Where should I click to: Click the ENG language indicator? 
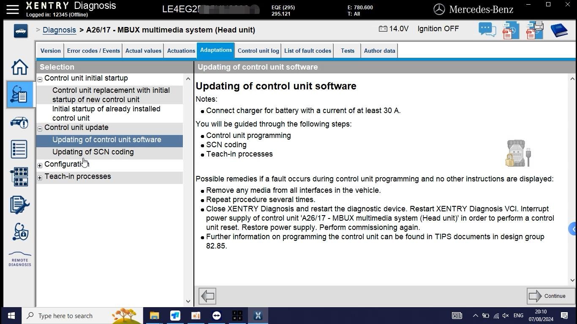click(x=518, y=316)
